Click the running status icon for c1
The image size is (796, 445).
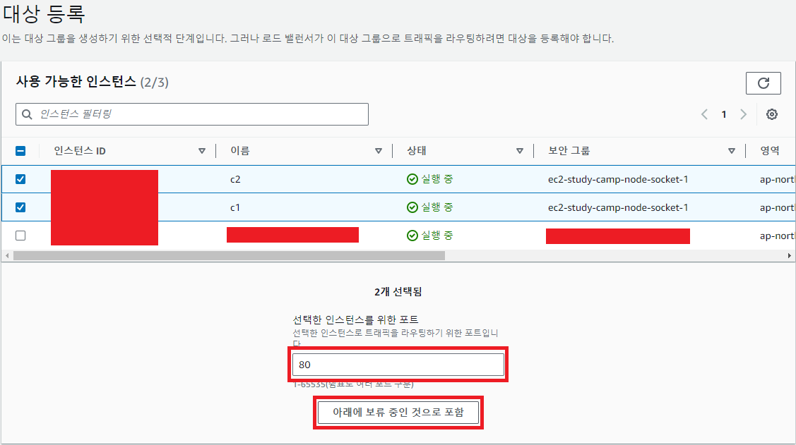[x=412, y=207]
